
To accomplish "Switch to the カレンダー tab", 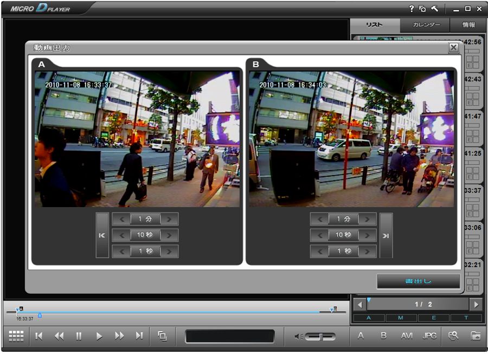I will coord(425,25).
